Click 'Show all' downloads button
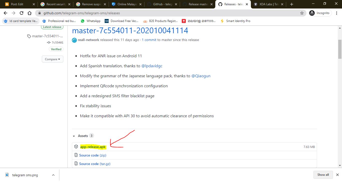342x182 pixels. tap(323, 175)
